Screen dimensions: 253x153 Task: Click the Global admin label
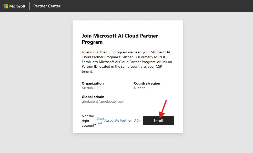[93, 97]
